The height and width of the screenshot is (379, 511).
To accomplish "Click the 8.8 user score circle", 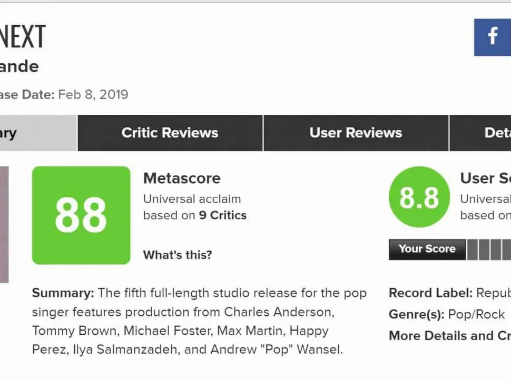I will tap(419, 197).
